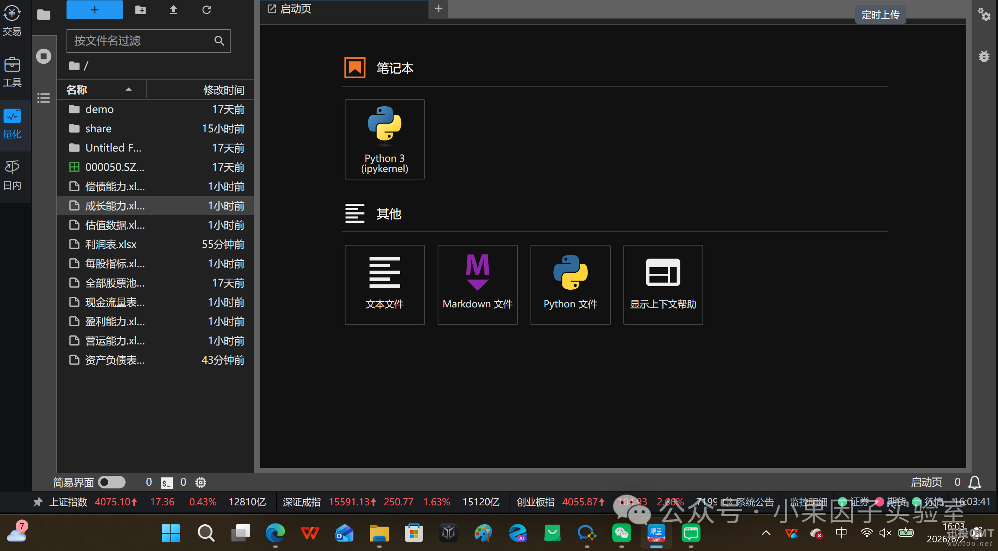This screenshot has height=551, width=998.
Task: Create a new 文本文件
Action: pos(384,285)
